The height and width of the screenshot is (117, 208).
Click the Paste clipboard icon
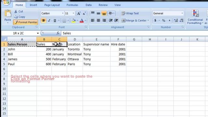[x=8, y=14]
